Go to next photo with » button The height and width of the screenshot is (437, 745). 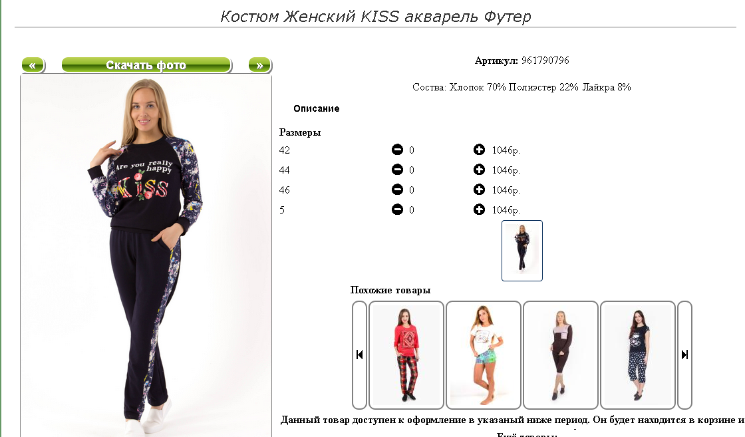(260, 65)
